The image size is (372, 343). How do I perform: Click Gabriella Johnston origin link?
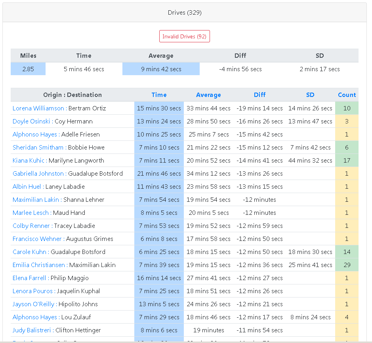38,174
